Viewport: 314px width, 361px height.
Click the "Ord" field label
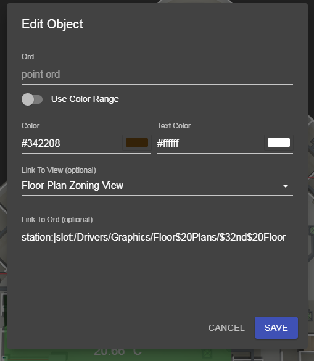coord(28,57)
